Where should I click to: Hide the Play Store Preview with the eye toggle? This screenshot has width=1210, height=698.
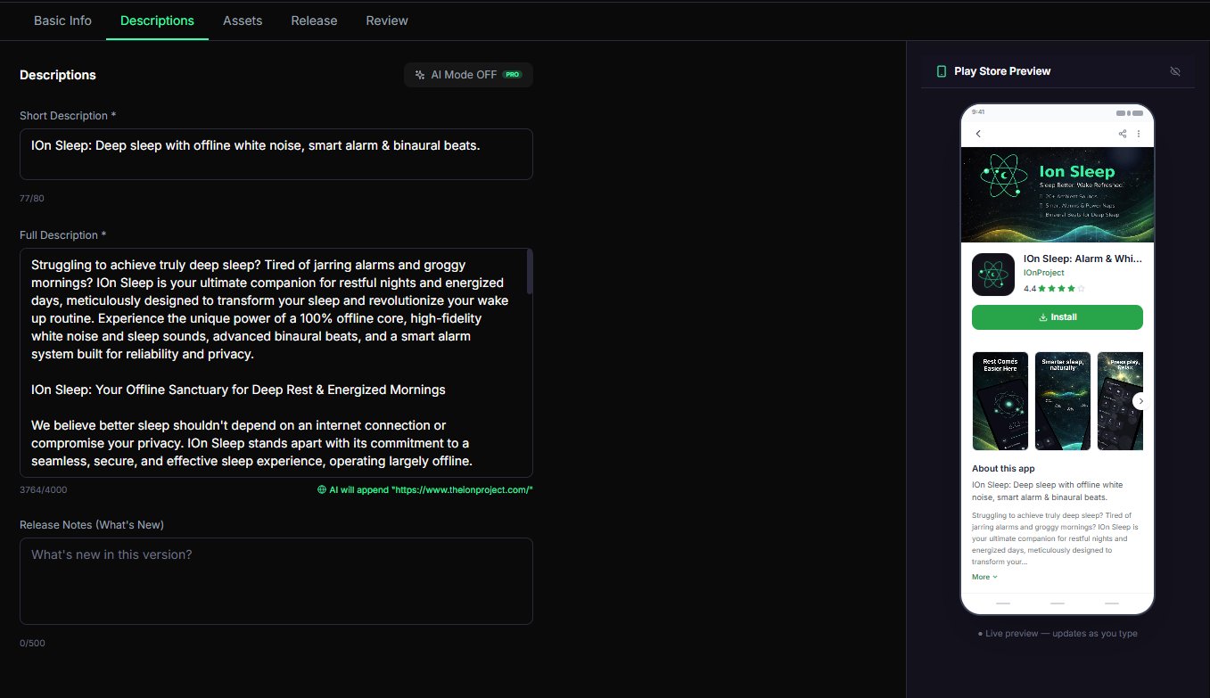pos(1175,70)
